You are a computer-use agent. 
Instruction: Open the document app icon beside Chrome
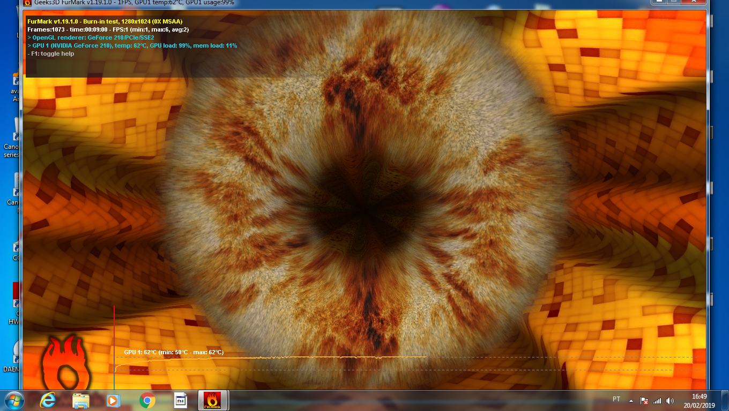click(181, 400)
